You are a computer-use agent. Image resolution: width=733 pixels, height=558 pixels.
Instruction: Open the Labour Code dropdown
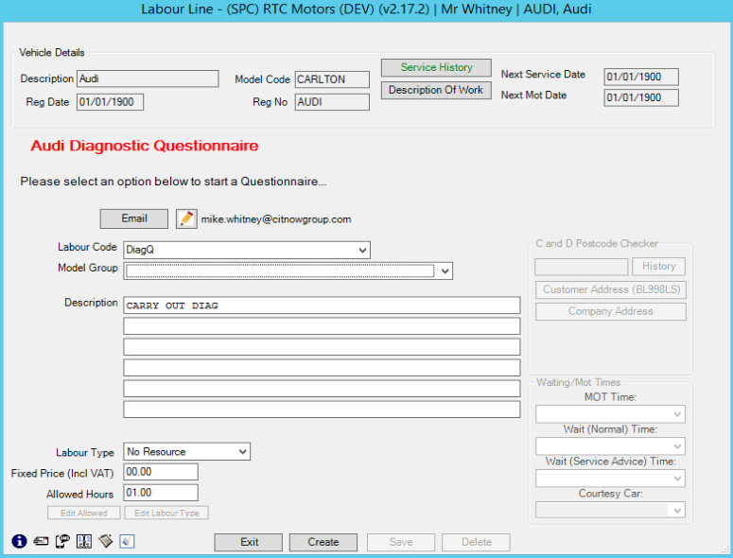pyautogui.click(x=362, y=250)
